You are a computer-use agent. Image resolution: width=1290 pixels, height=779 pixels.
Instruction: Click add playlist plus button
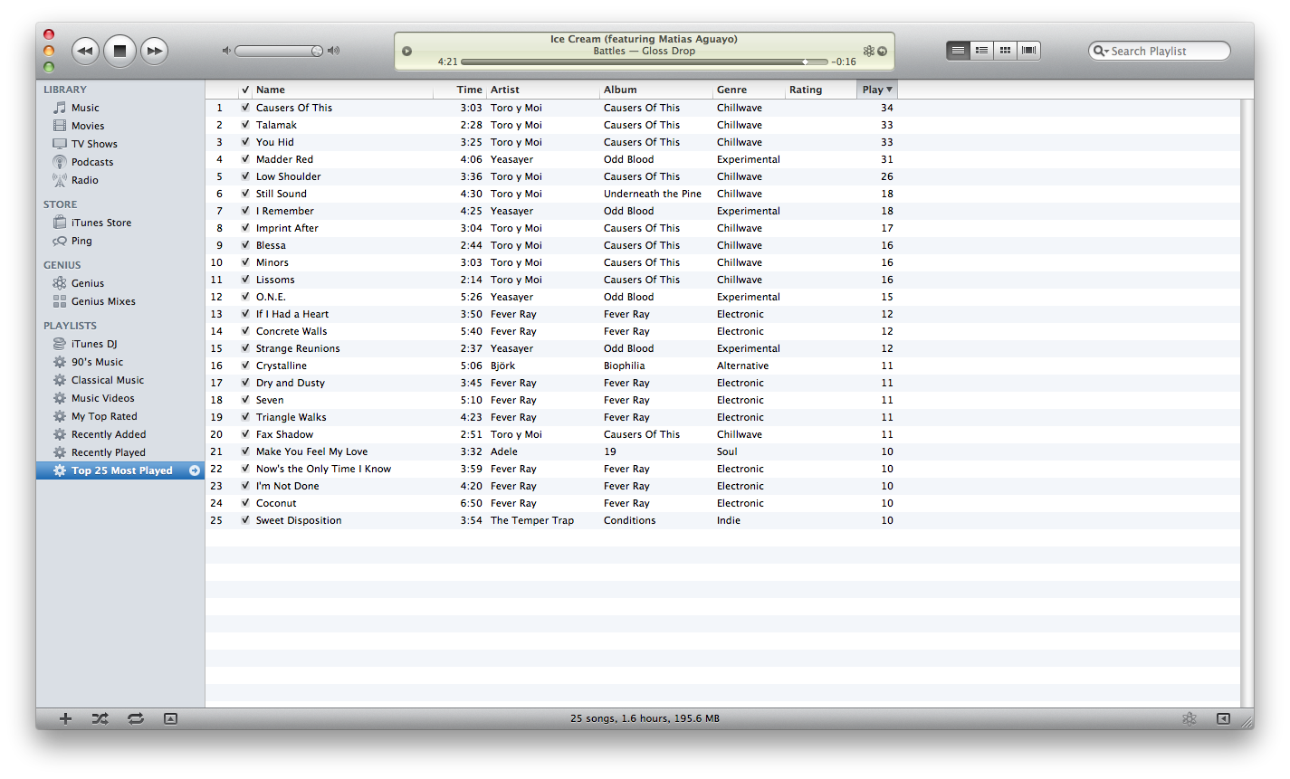point(65,718)
